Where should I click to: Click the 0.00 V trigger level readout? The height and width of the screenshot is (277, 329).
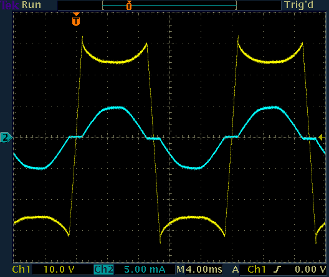click(310, 270)
